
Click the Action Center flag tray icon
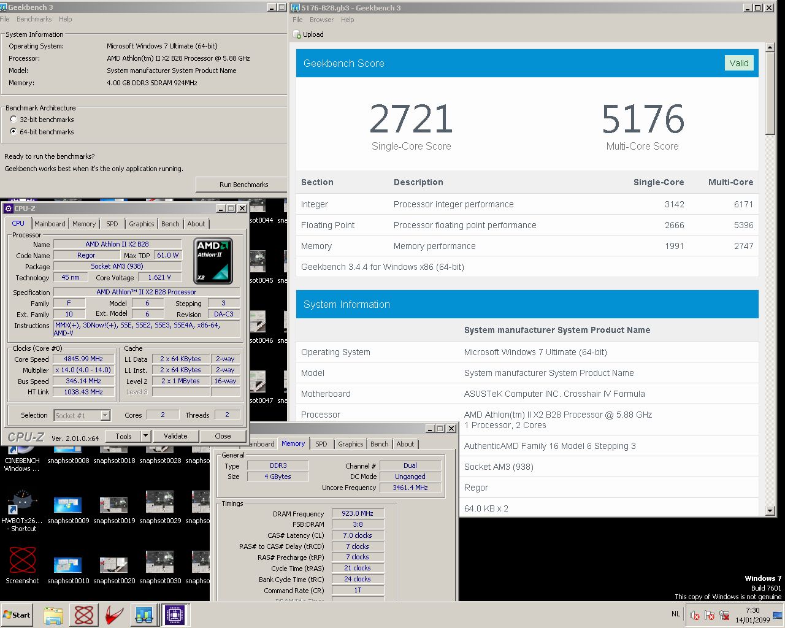(710, 615)
